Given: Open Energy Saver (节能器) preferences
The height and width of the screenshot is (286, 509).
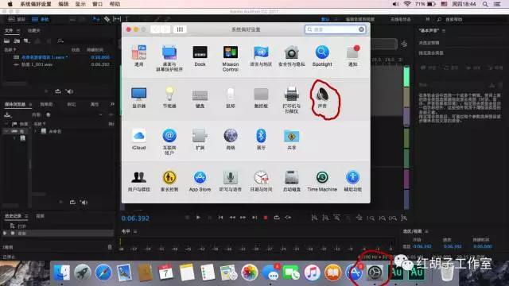Looking at the screenshot, I should click(x=169, y=97).
